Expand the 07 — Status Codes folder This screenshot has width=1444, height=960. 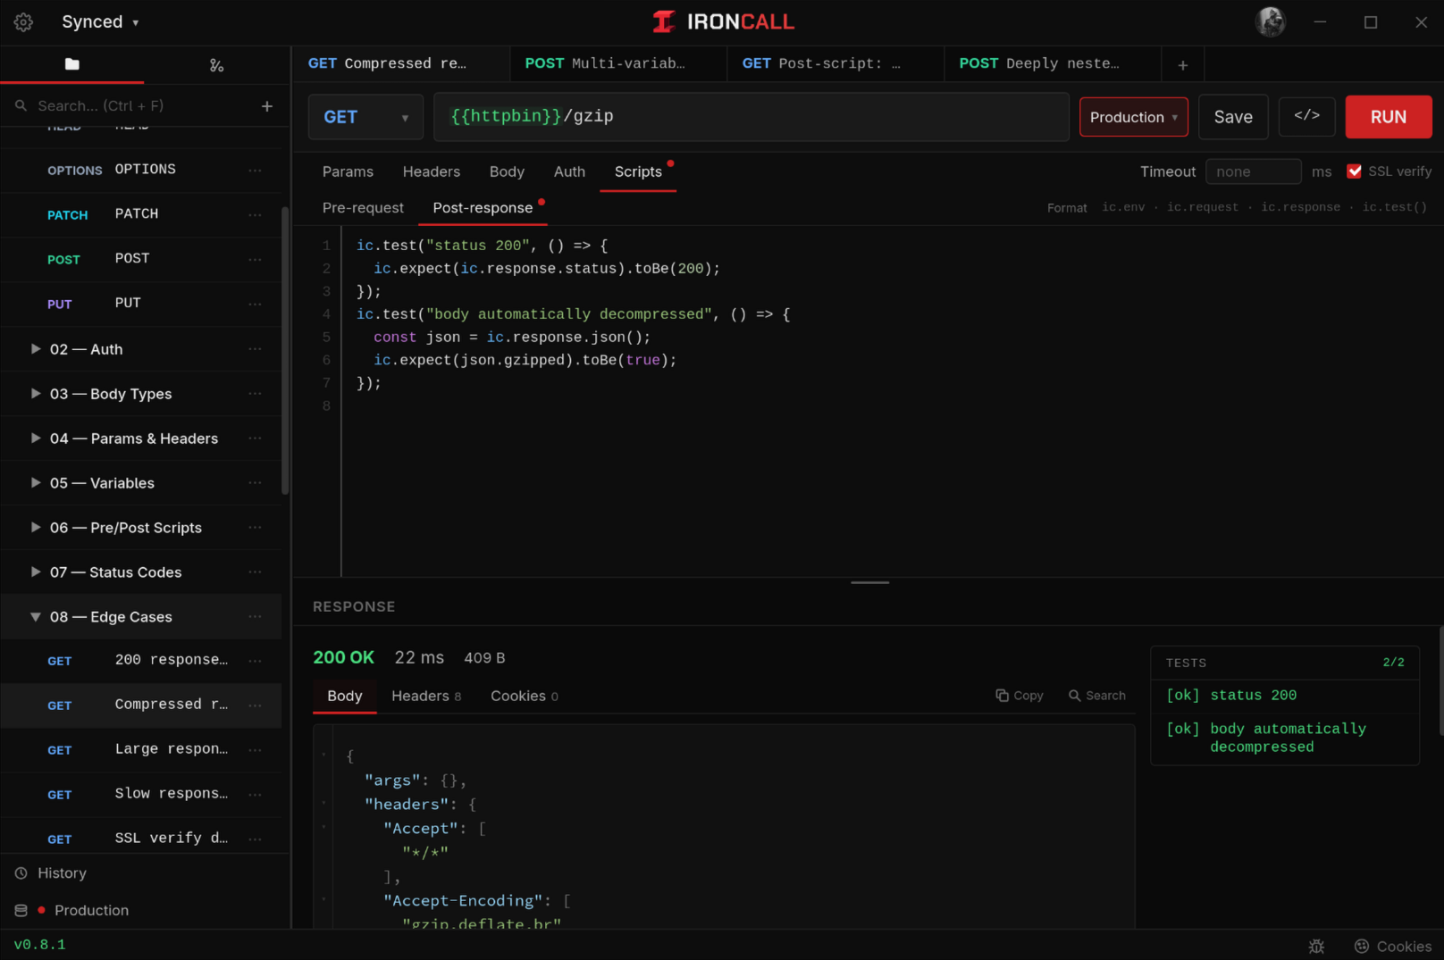tap(36, 572)
